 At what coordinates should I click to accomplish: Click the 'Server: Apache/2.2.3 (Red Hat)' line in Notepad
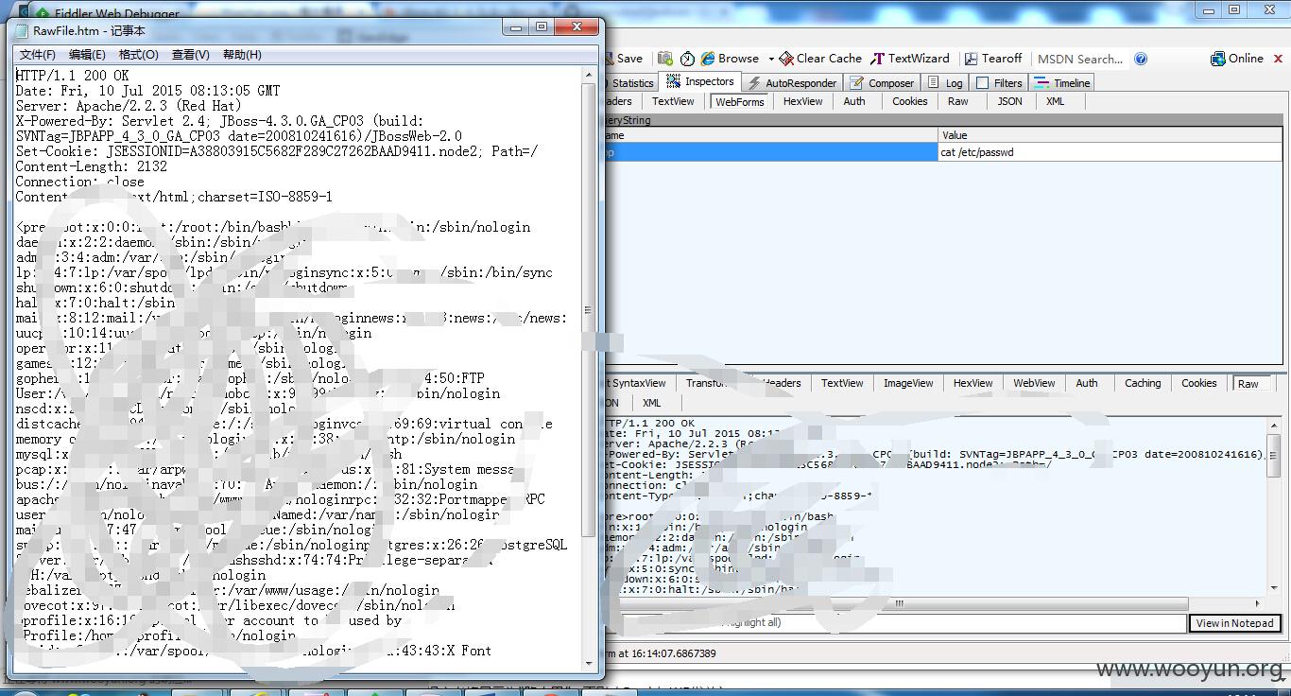click(129, 106)
